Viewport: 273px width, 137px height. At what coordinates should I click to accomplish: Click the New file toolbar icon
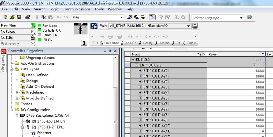coord(5,17)
